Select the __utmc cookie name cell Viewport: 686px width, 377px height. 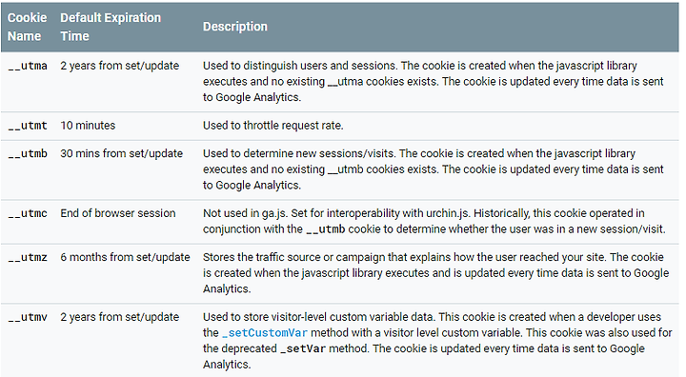[x=28, y=214]
